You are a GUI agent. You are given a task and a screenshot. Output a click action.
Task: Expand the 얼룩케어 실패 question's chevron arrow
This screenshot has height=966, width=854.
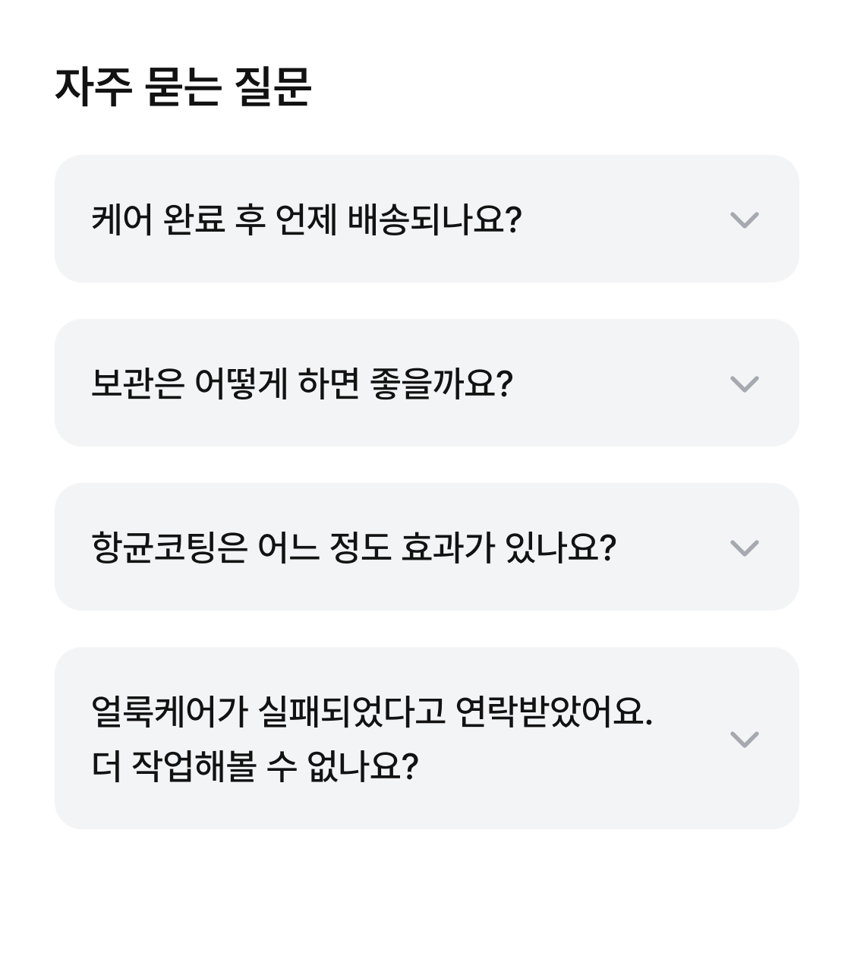pyautogui.click(x=744, y=739)
